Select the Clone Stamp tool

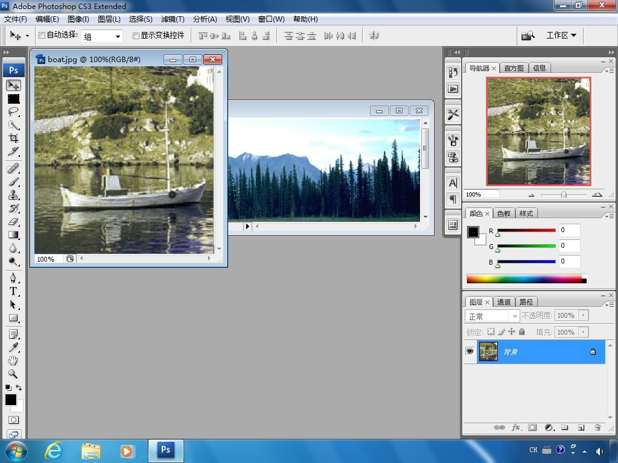(13, 195)
